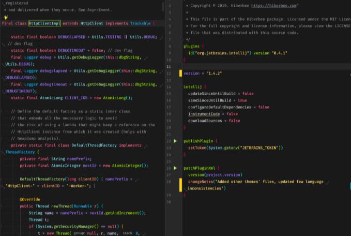The width and height of the screenshot is (351, 236).
Task: Click the configureDefaultDependencies property
Action: tap(220, 107)
